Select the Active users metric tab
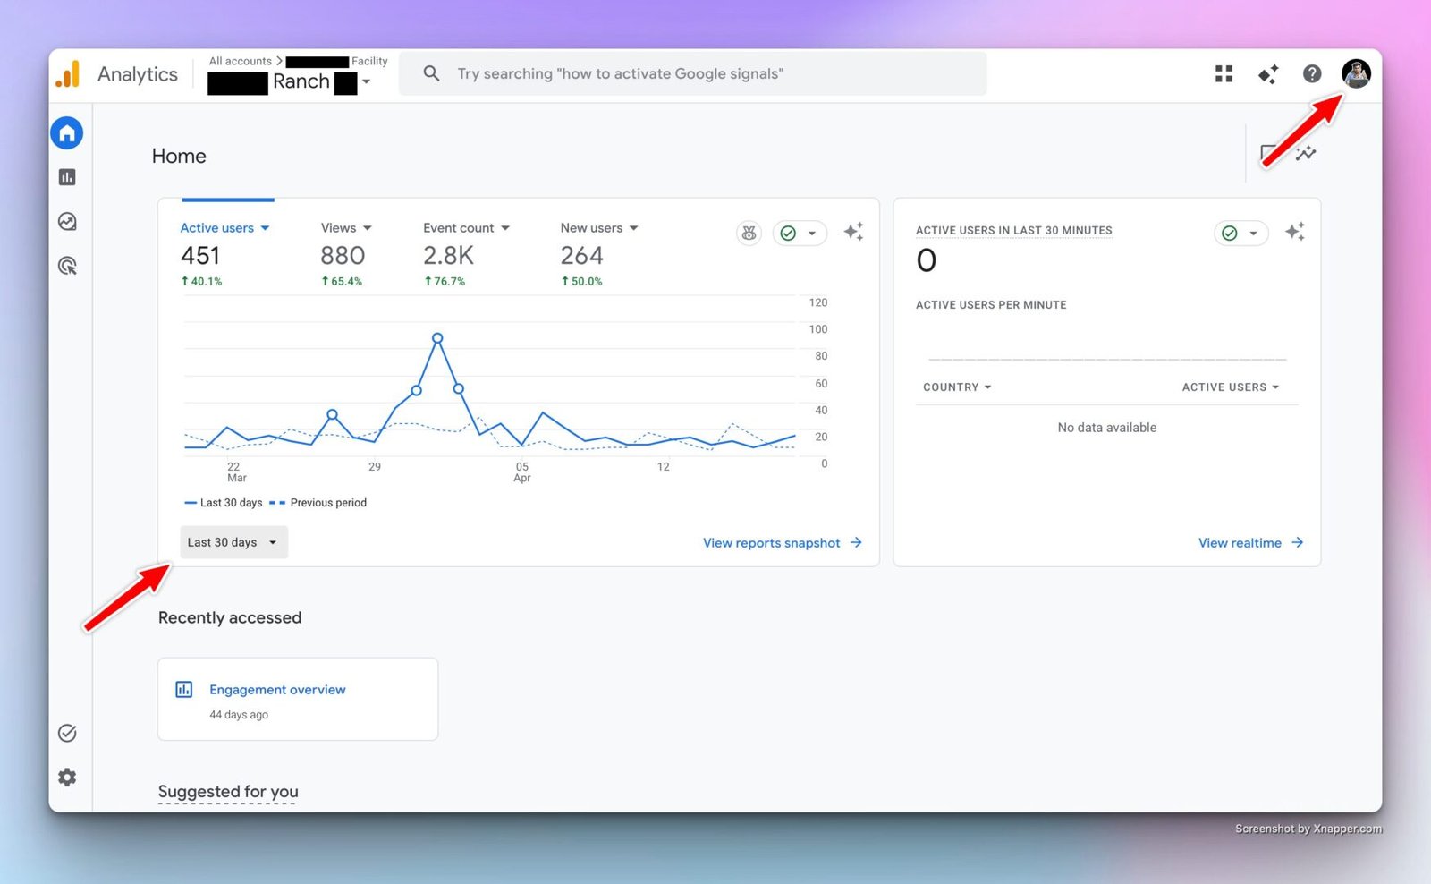Viewport: 1431px width, 884px height. coord(224,228)
